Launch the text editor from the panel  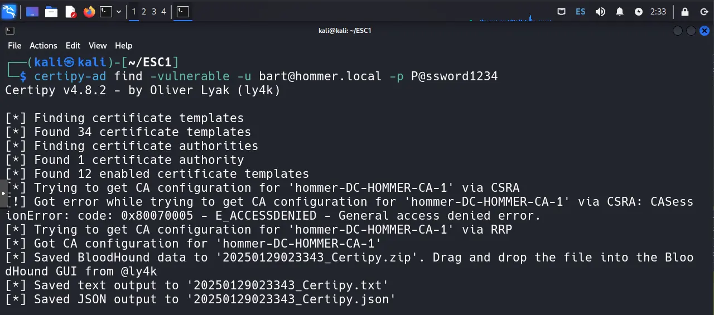coord(70,12)
